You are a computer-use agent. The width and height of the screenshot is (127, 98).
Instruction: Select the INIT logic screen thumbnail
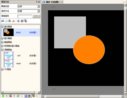pos(9,55)
